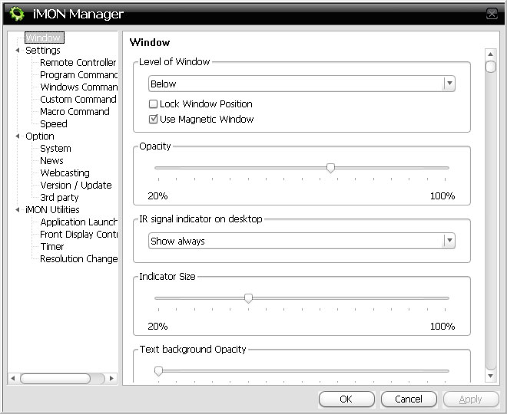Screen dimensions: 507x414
Task: Select the Option tree item
Action: click(40, 136)
